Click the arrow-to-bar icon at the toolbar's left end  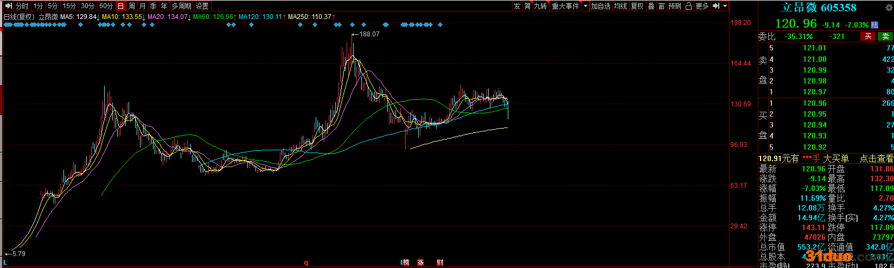pyautogui.click(x=8, y=6)
